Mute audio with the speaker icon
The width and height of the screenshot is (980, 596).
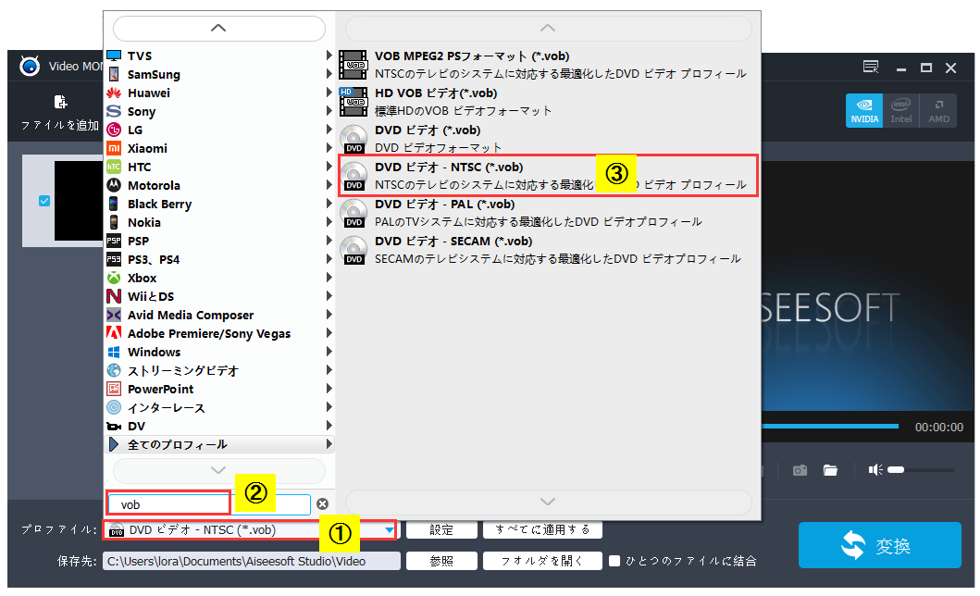[x=875, y=469]
